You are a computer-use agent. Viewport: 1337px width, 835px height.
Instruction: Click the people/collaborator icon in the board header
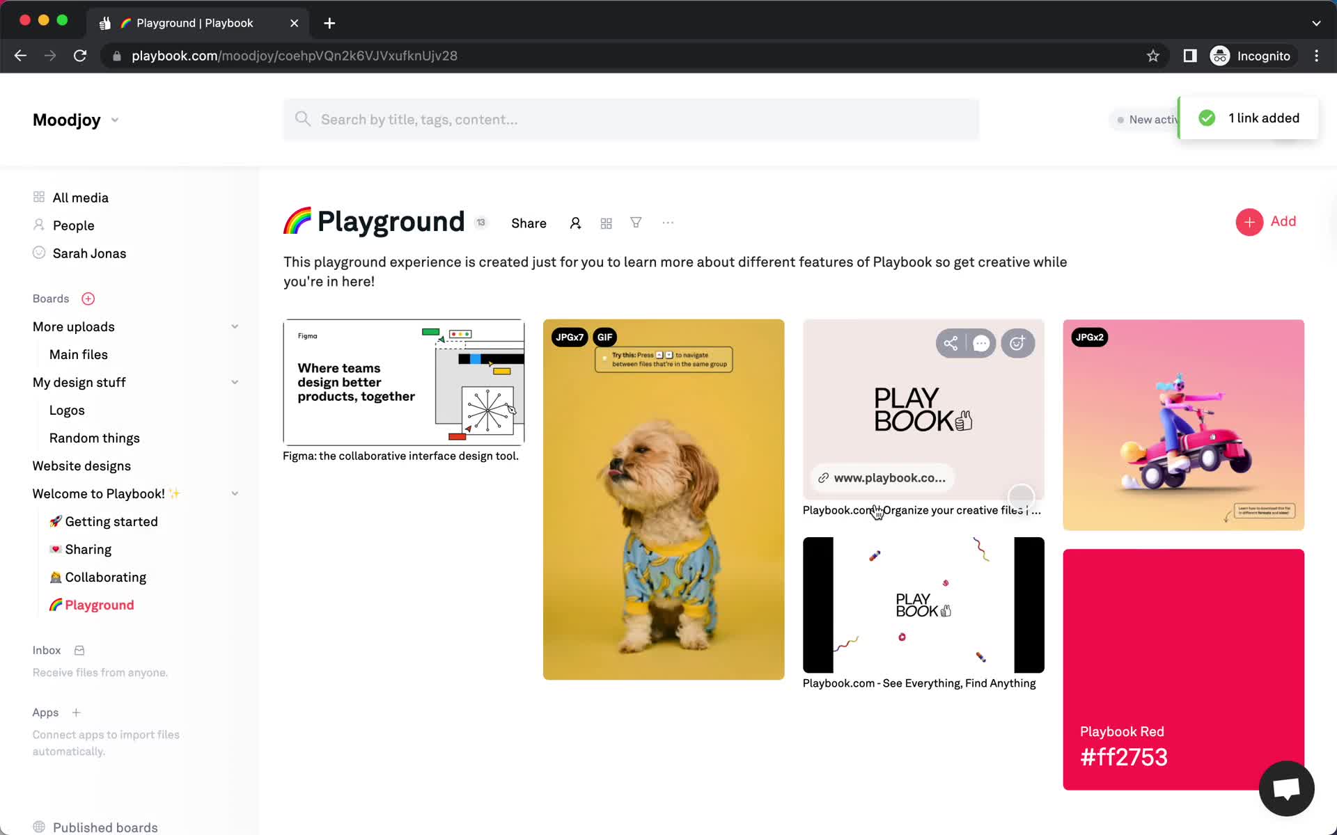[574, 222]
